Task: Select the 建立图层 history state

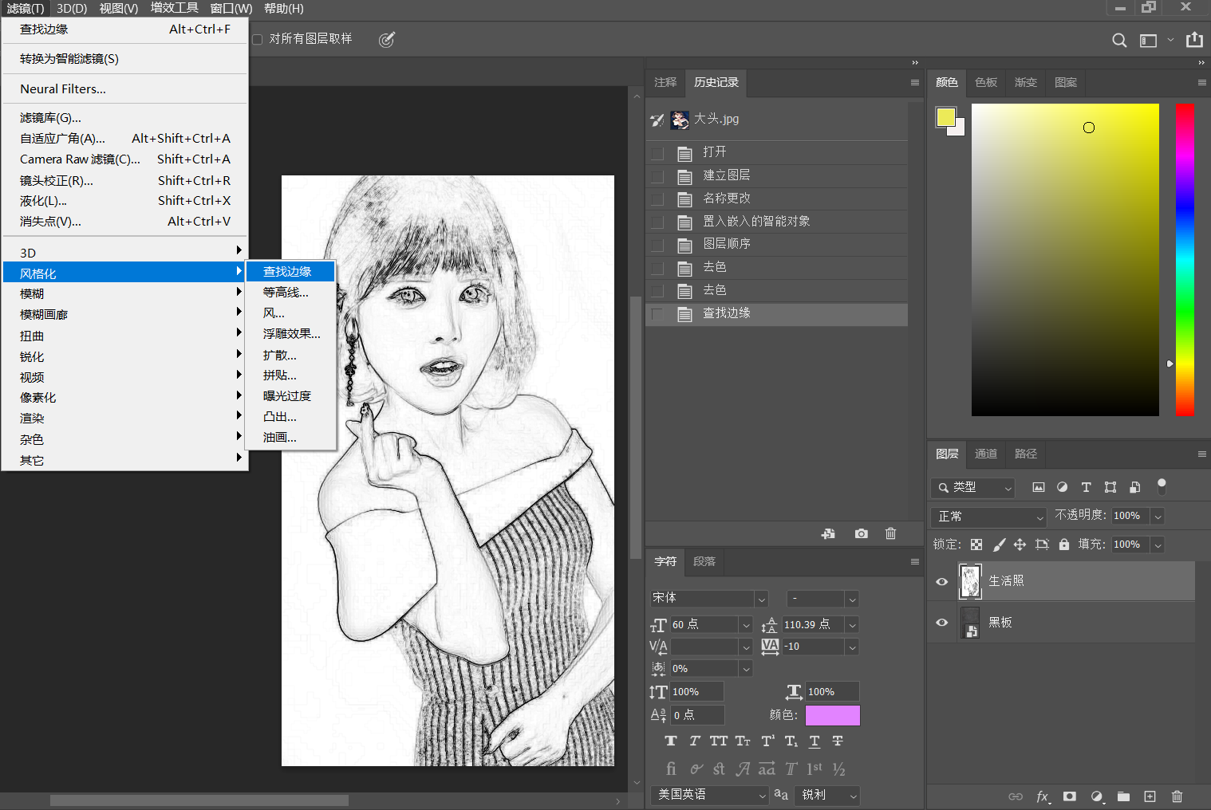Action: pyautogui.click(x=726, y=175)
